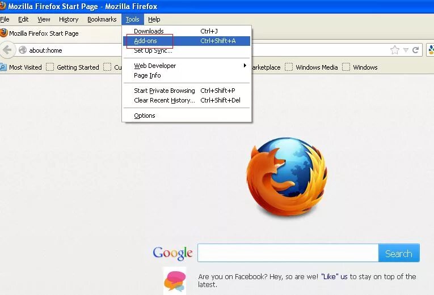434x295 pixels.
Task: Close the Tools menu
Action: pos(132,19)
